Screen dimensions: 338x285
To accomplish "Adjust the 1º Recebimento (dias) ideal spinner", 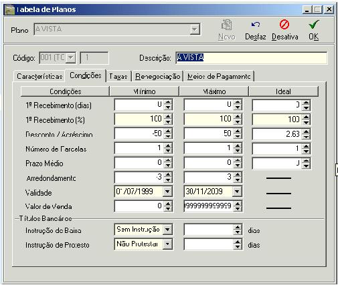I will pyautogui.click(x=306, y=105).
